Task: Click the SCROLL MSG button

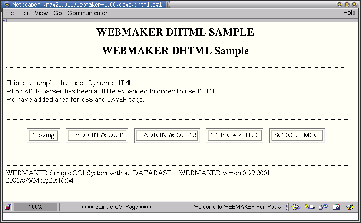Action: 296,135
